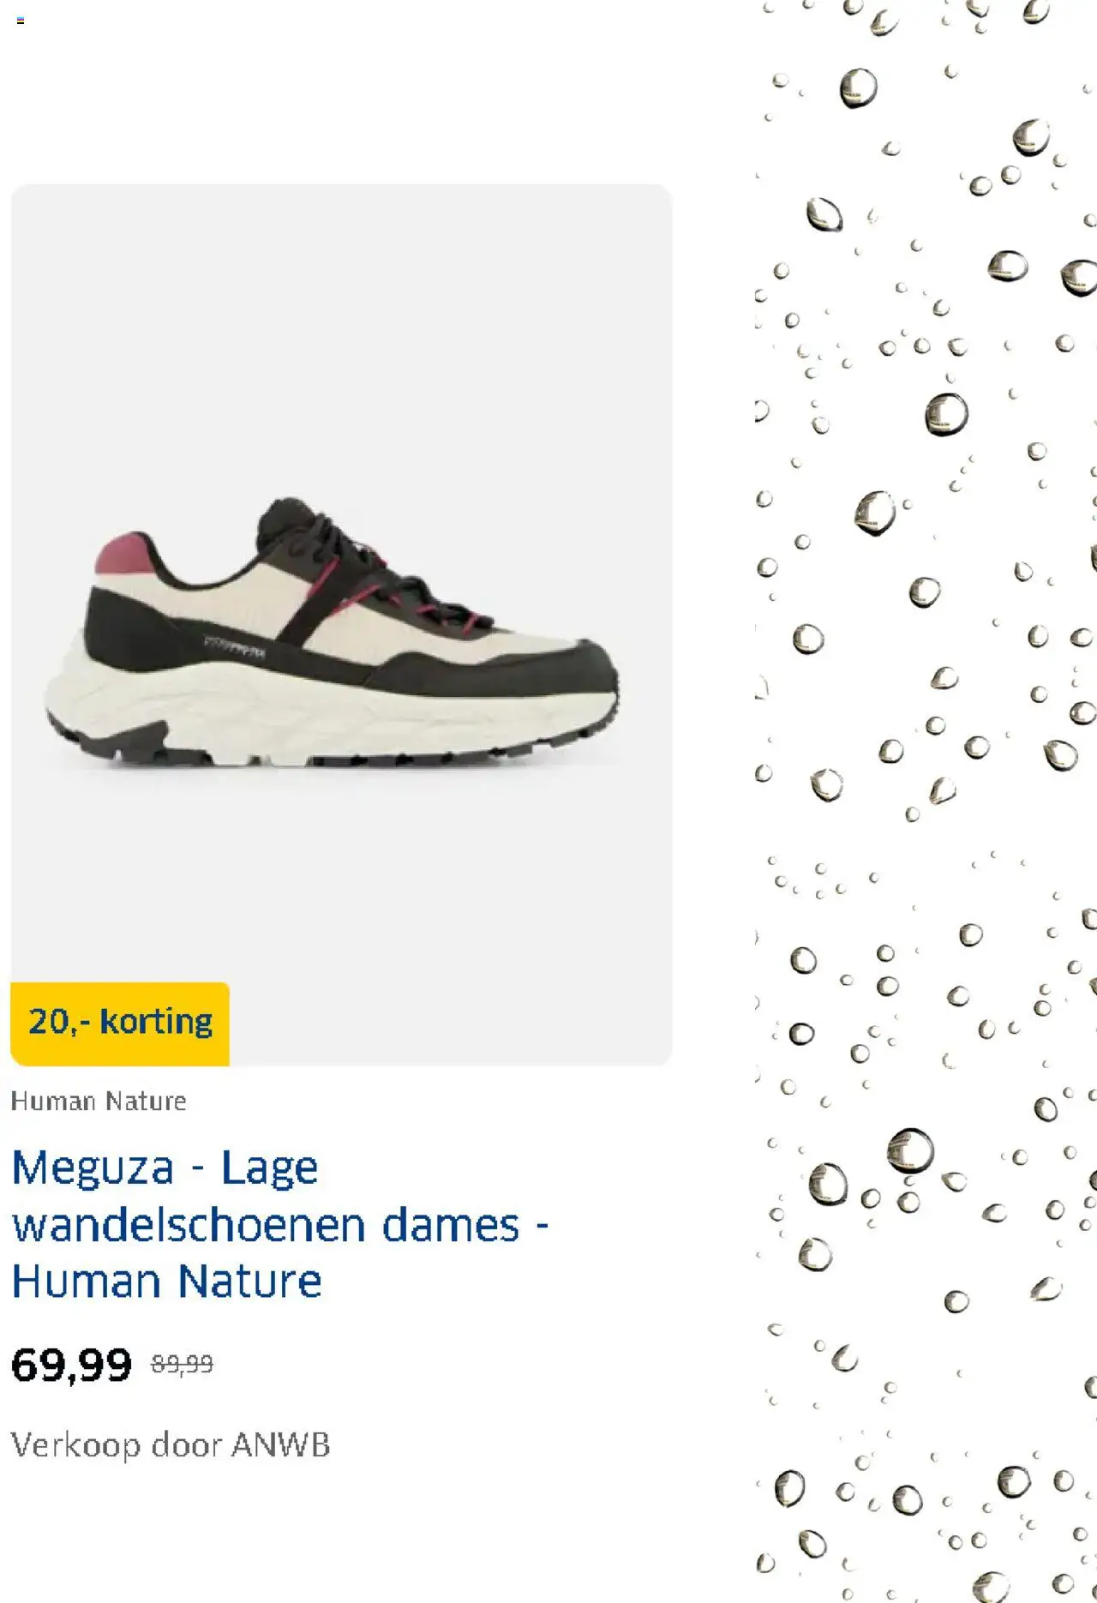Select the struck-through old price 89,99
The height and width of the screenshot is (1603, 1097).
coord(182,1363)
